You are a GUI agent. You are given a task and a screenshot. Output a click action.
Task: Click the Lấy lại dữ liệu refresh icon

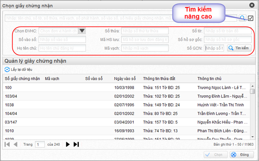[x=7, y=69]
